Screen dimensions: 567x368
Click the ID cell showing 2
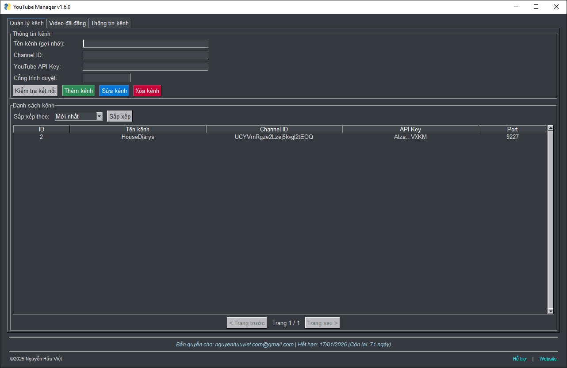[x=41, y=137]
